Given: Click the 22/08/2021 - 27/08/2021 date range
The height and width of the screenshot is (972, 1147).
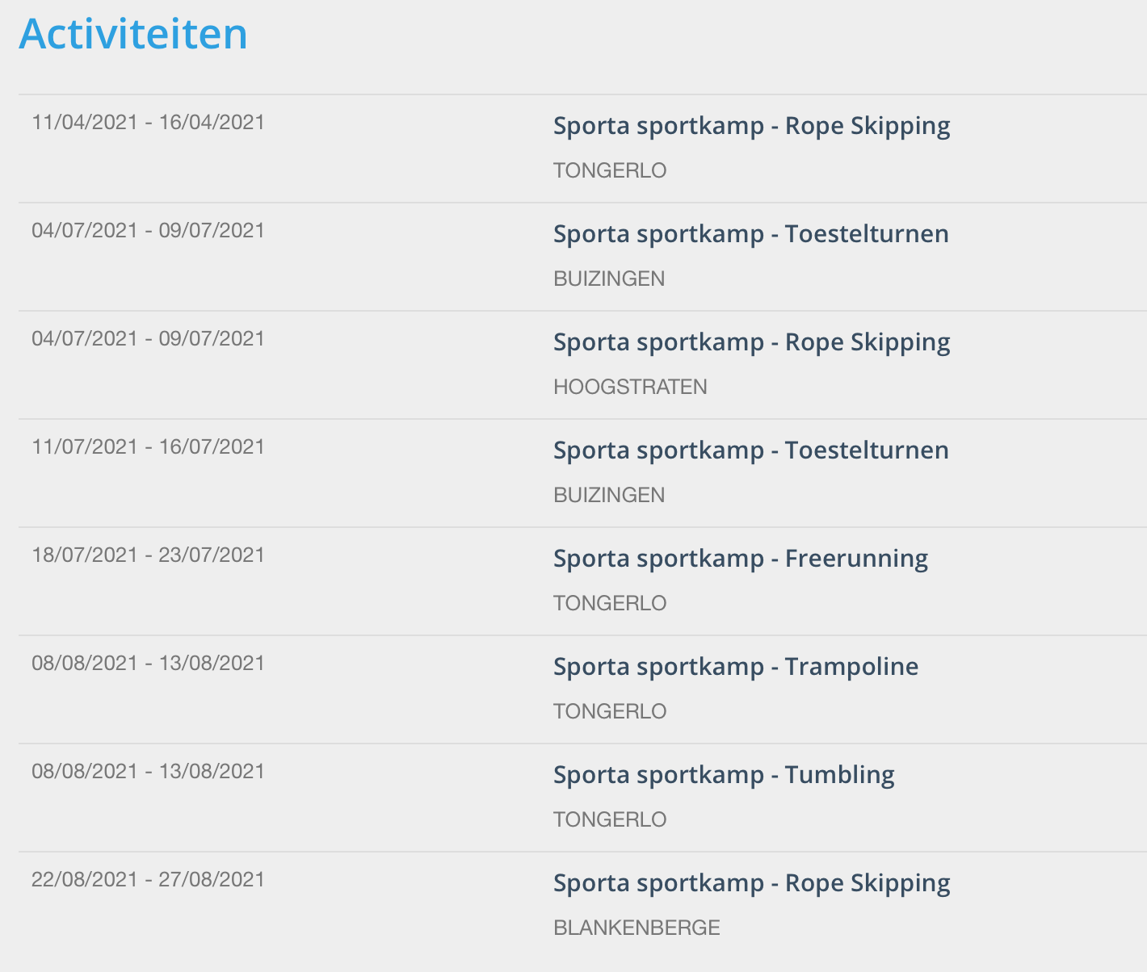Looking at the screenshot, I should tap(149, 879).
